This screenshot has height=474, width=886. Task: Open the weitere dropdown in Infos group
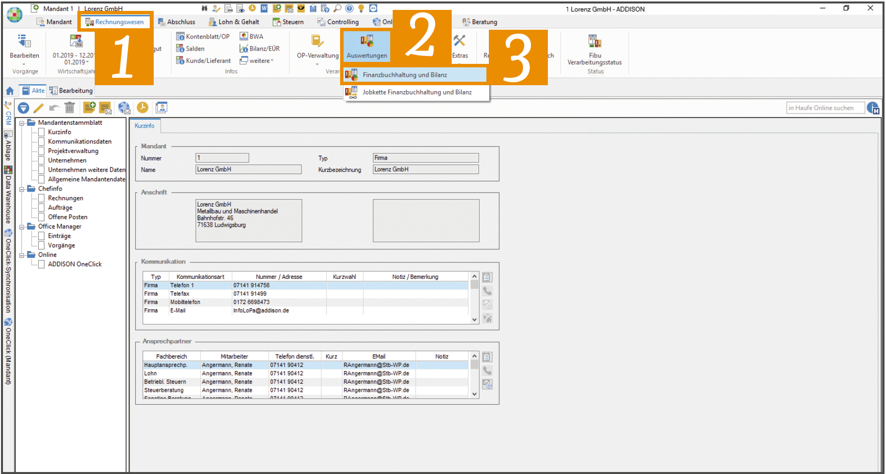click(257, 60)
